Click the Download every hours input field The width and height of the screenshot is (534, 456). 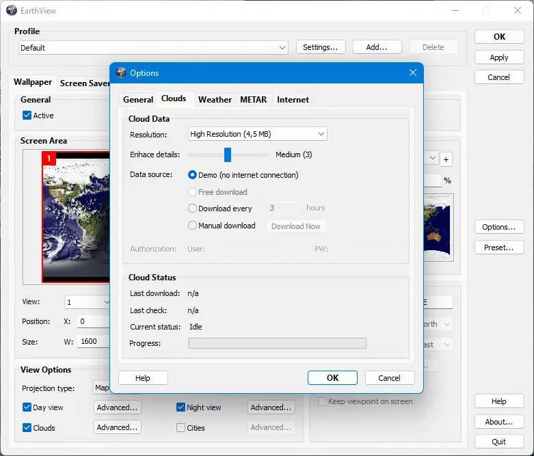pos(283,208)
